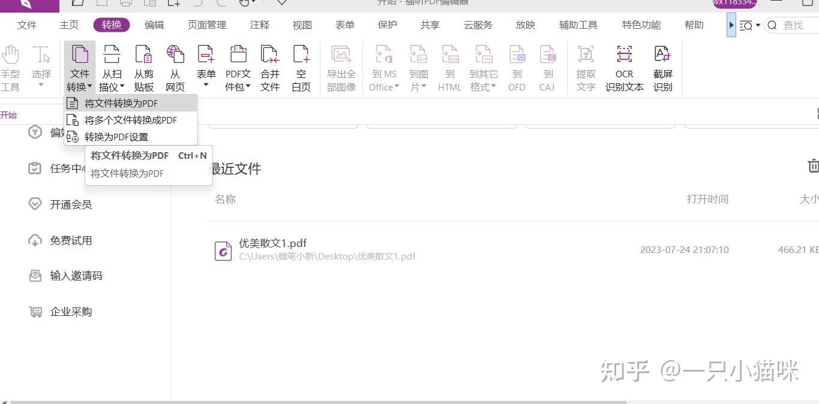The height and width of the screenshot is (404, 819).
Task: Run OCR with the OCR识别文本 tool
Action: point(624,66)
